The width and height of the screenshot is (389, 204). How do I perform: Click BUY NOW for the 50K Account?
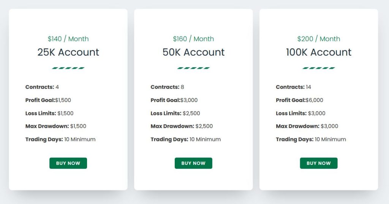point(193,163)
